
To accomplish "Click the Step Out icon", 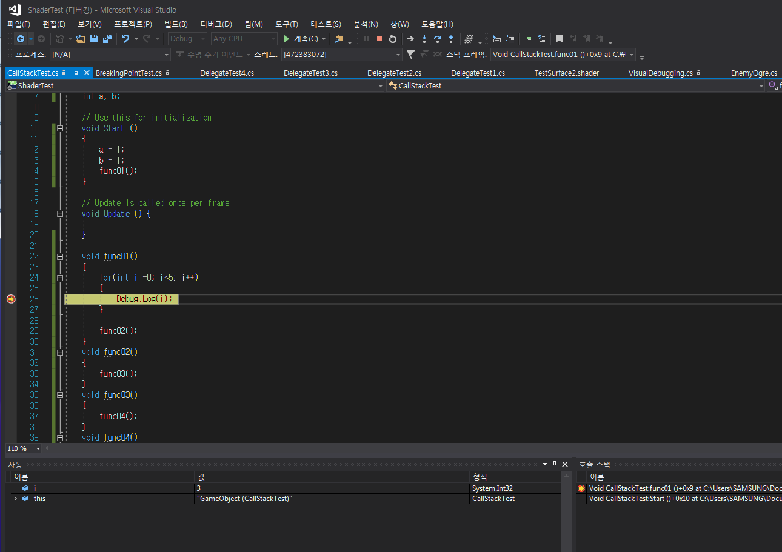I will [451, 39].
